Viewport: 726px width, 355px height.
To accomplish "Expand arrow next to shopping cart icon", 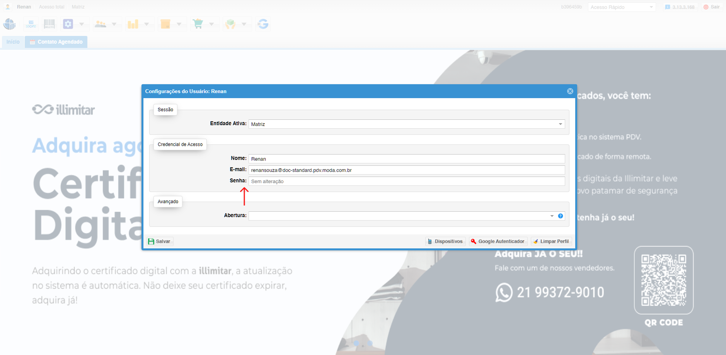I will coord(211,24).
